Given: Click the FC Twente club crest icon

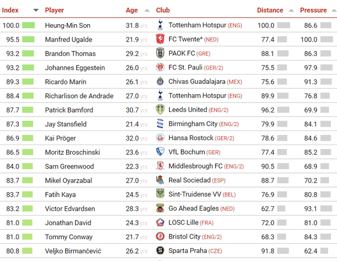Looking at the screenshot, I should (x=160, y=39).
